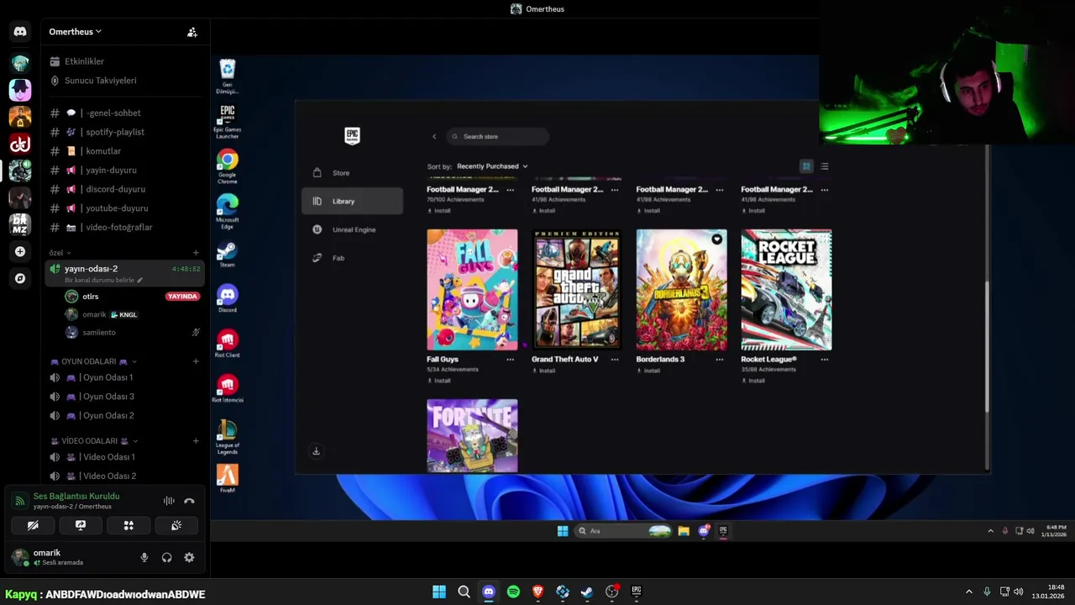This screenshot has height=605, width=1075.
Task: Click Google Chrome desktop icon in stream
Action: point(227,166)
